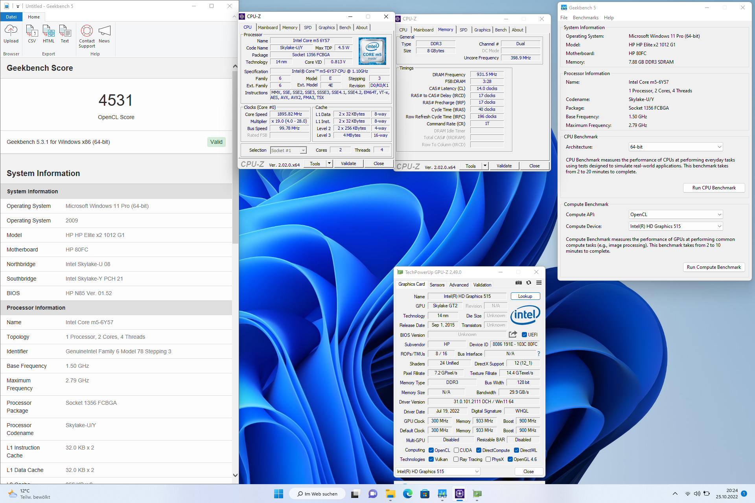Image resolution: width=755 pixels, height=503 pixels.
Task: Switch to GPU-Z taskbar icon
Action: pyautogui.click(x=477, y=494)
